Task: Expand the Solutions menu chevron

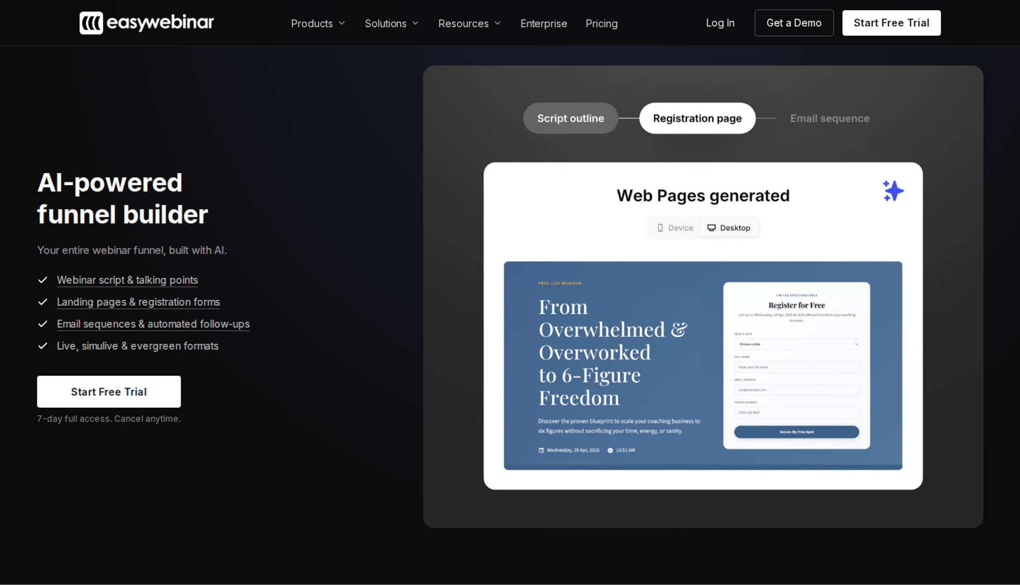Action: tap(415, 23)
